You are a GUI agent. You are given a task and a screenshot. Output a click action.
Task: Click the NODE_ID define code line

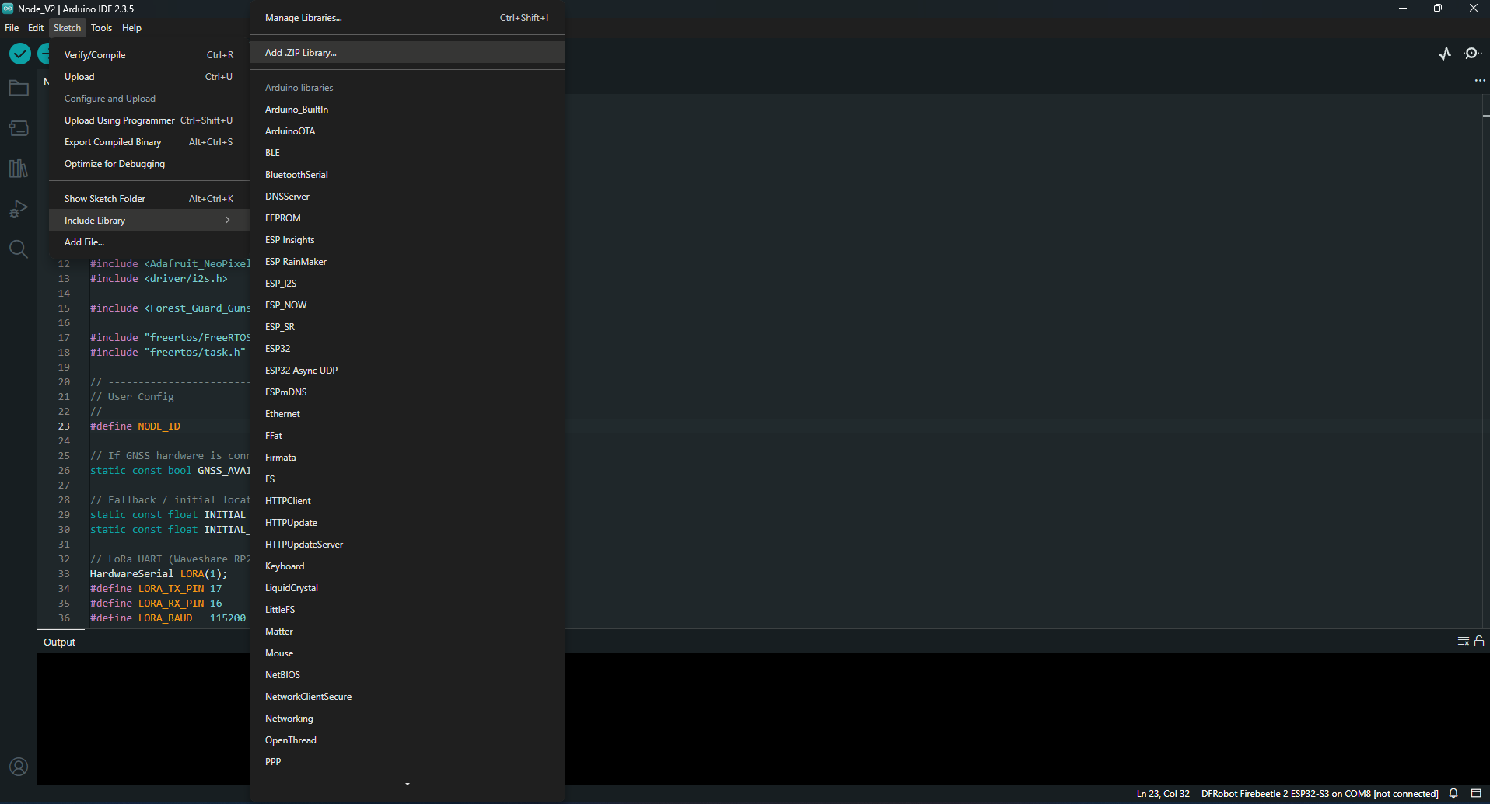tap(135, 426)
